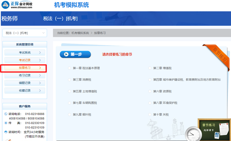Screen dimensions: 231x141
Task: Click the 机考模拟系统 page title
Action: [72, 5]
